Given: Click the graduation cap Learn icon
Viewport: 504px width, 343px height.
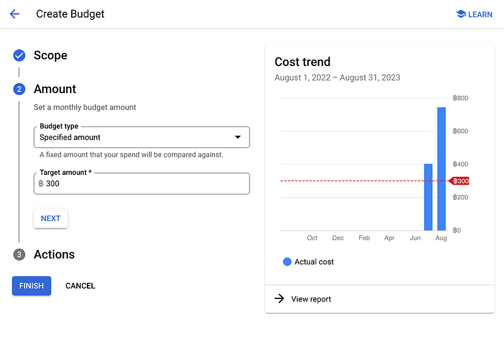Looking at the screenshot, I should [461, 14].
